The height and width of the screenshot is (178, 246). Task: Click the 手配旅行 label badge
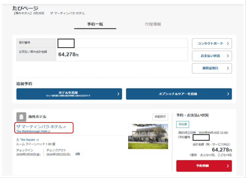pyautogui.click(x=160, y=117)
